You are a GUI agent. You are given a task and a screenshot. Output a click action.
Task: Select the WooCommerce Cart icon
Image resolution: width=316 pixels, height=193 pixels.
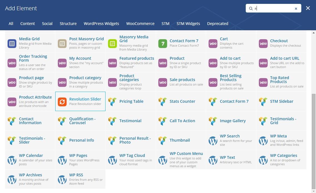tap(213, 44)
